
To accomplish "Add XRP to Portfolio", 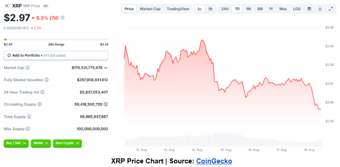I will click(56, 55).
